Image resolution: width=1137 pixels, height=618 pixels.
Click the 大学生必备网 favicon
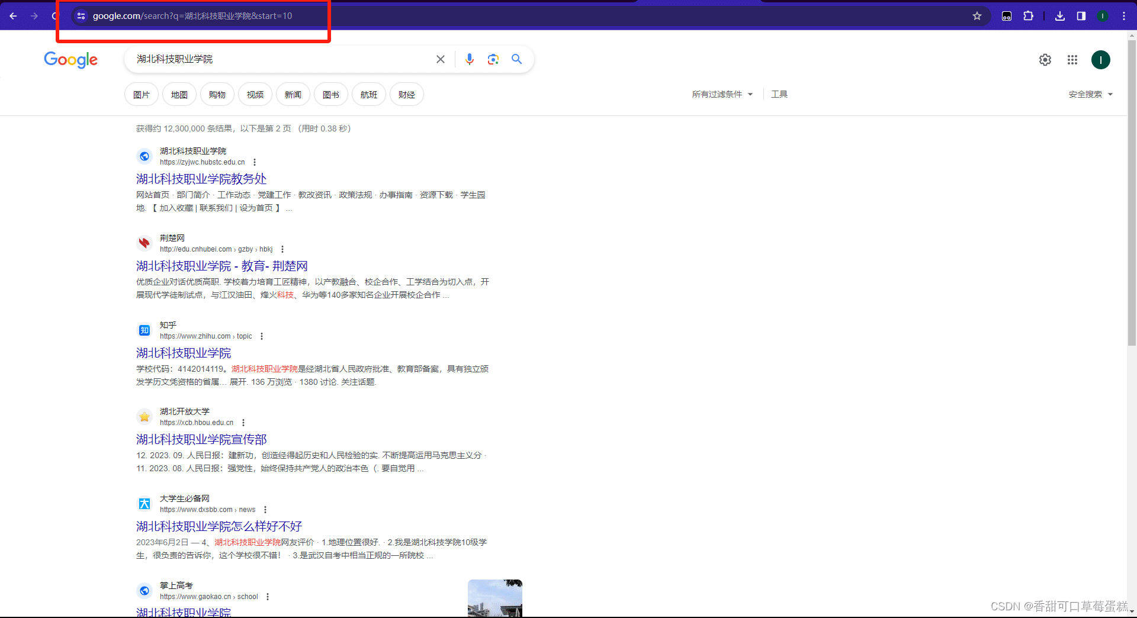click(144, 504)
